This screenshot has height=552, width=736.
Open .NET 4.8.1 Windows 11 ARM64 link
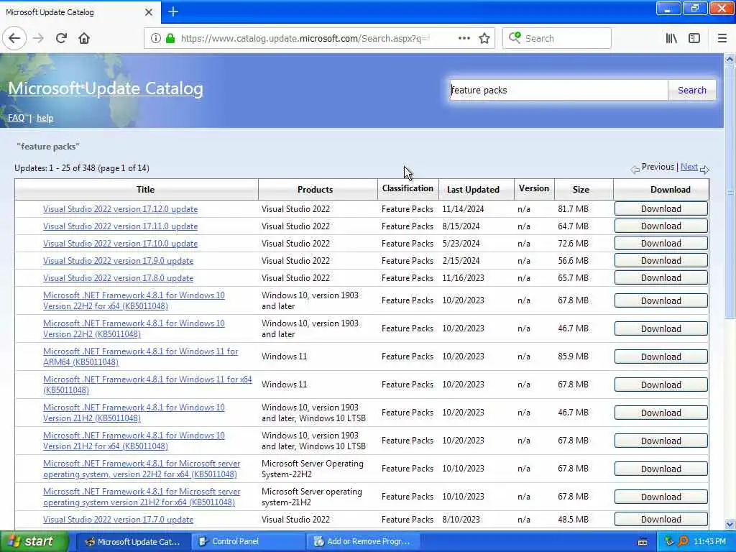(x=140, y=356)
